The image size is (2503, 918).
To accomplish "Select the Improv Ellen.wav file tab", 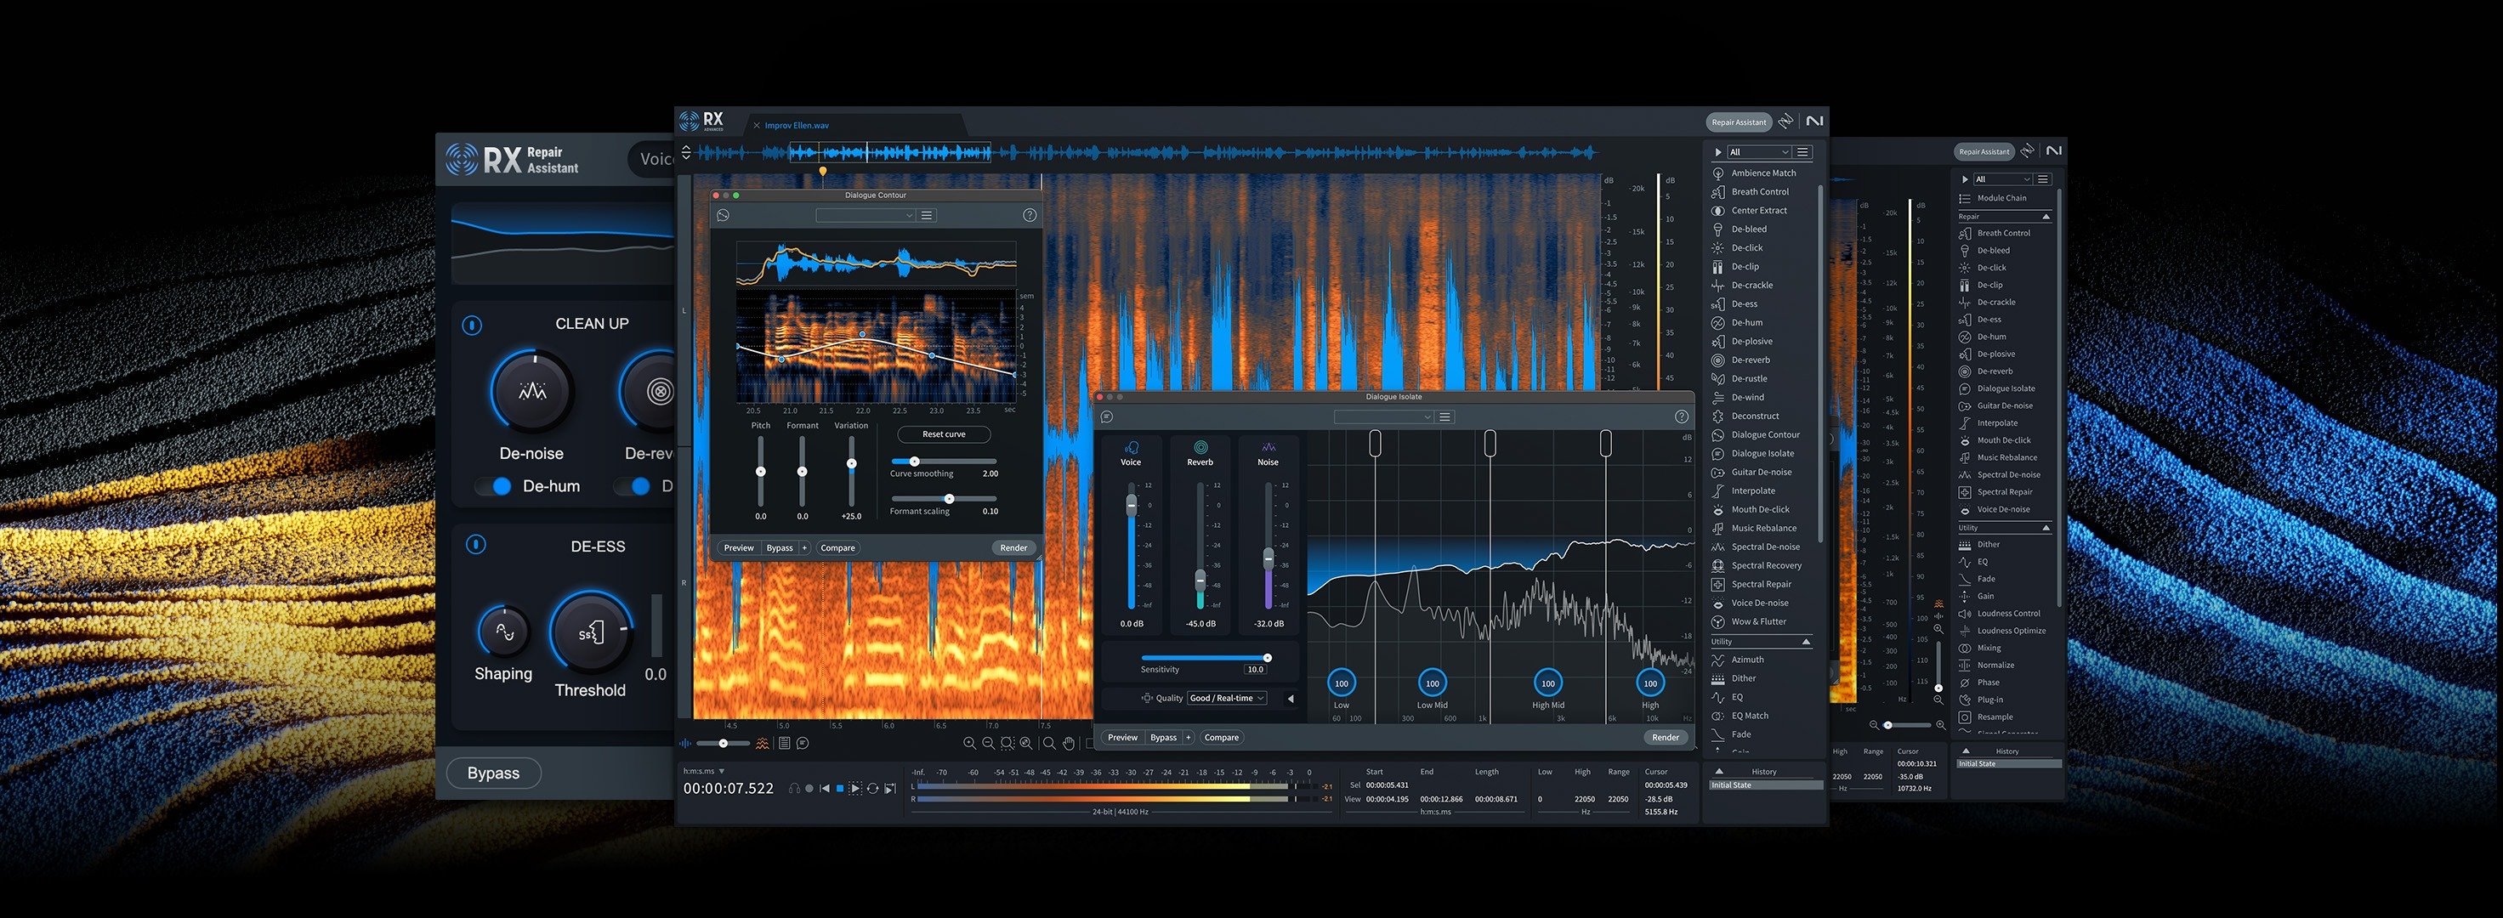I will click(796, 125).
